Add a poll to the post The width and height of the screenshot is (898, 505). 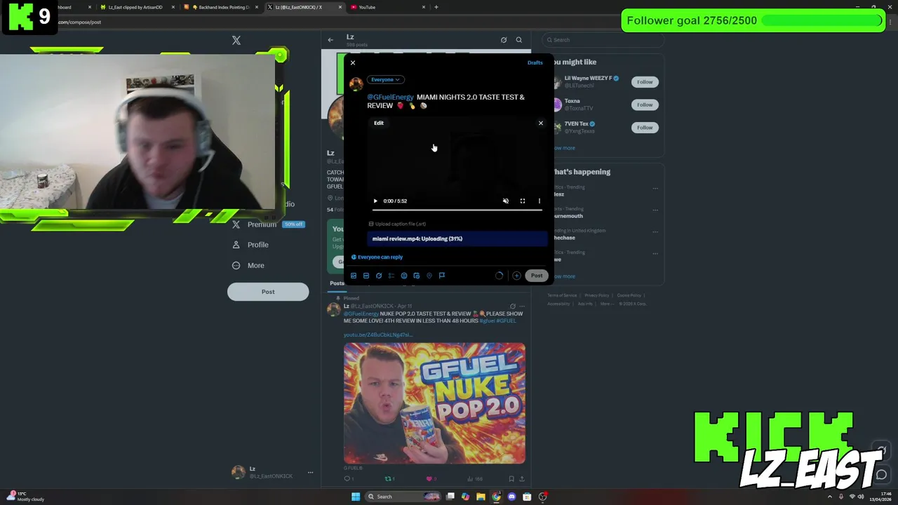(x=391, y=276)
